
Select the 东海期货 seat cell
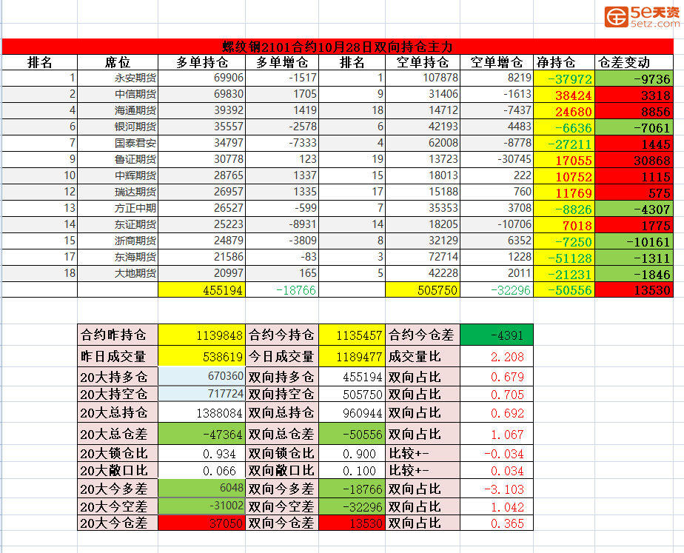(118, 257)
